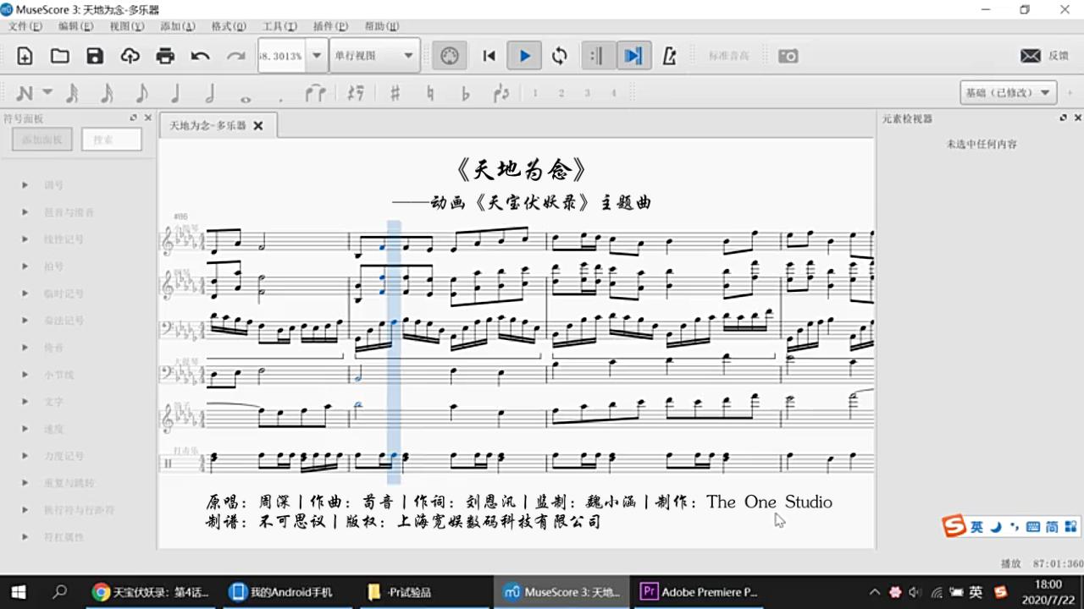
Task: Apply a sharp accidental
Action: 395,93
